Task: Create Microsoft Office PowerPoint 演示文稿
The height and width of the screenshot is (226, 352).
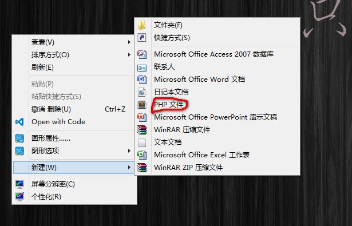Action: click(217, 117)
